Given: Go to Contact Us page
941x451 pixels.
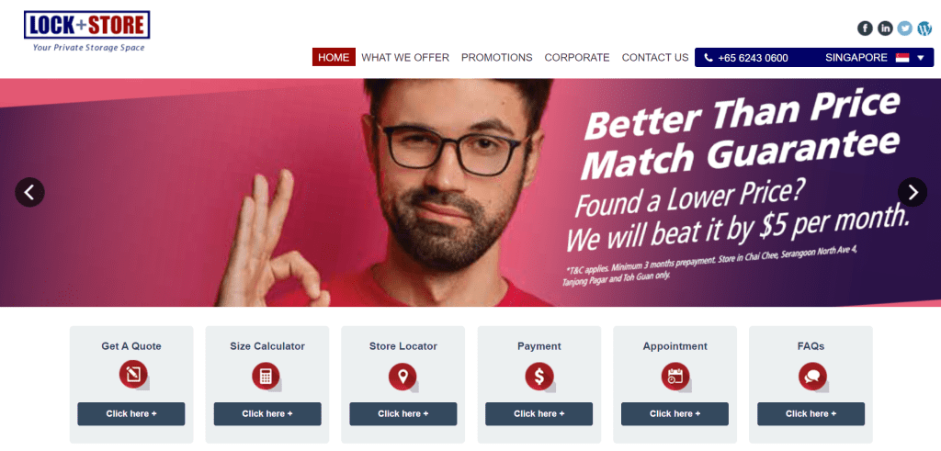Looking at the screenshot, I should pyautogui.click(x=654, y=58).
